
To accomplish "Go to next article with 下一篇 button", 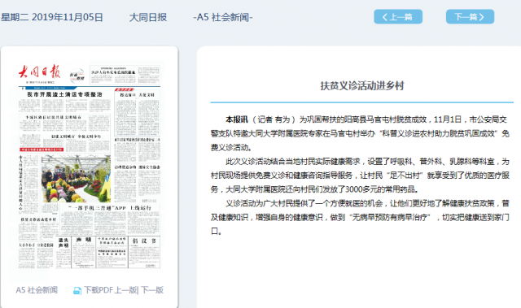I will coord(470,16).
